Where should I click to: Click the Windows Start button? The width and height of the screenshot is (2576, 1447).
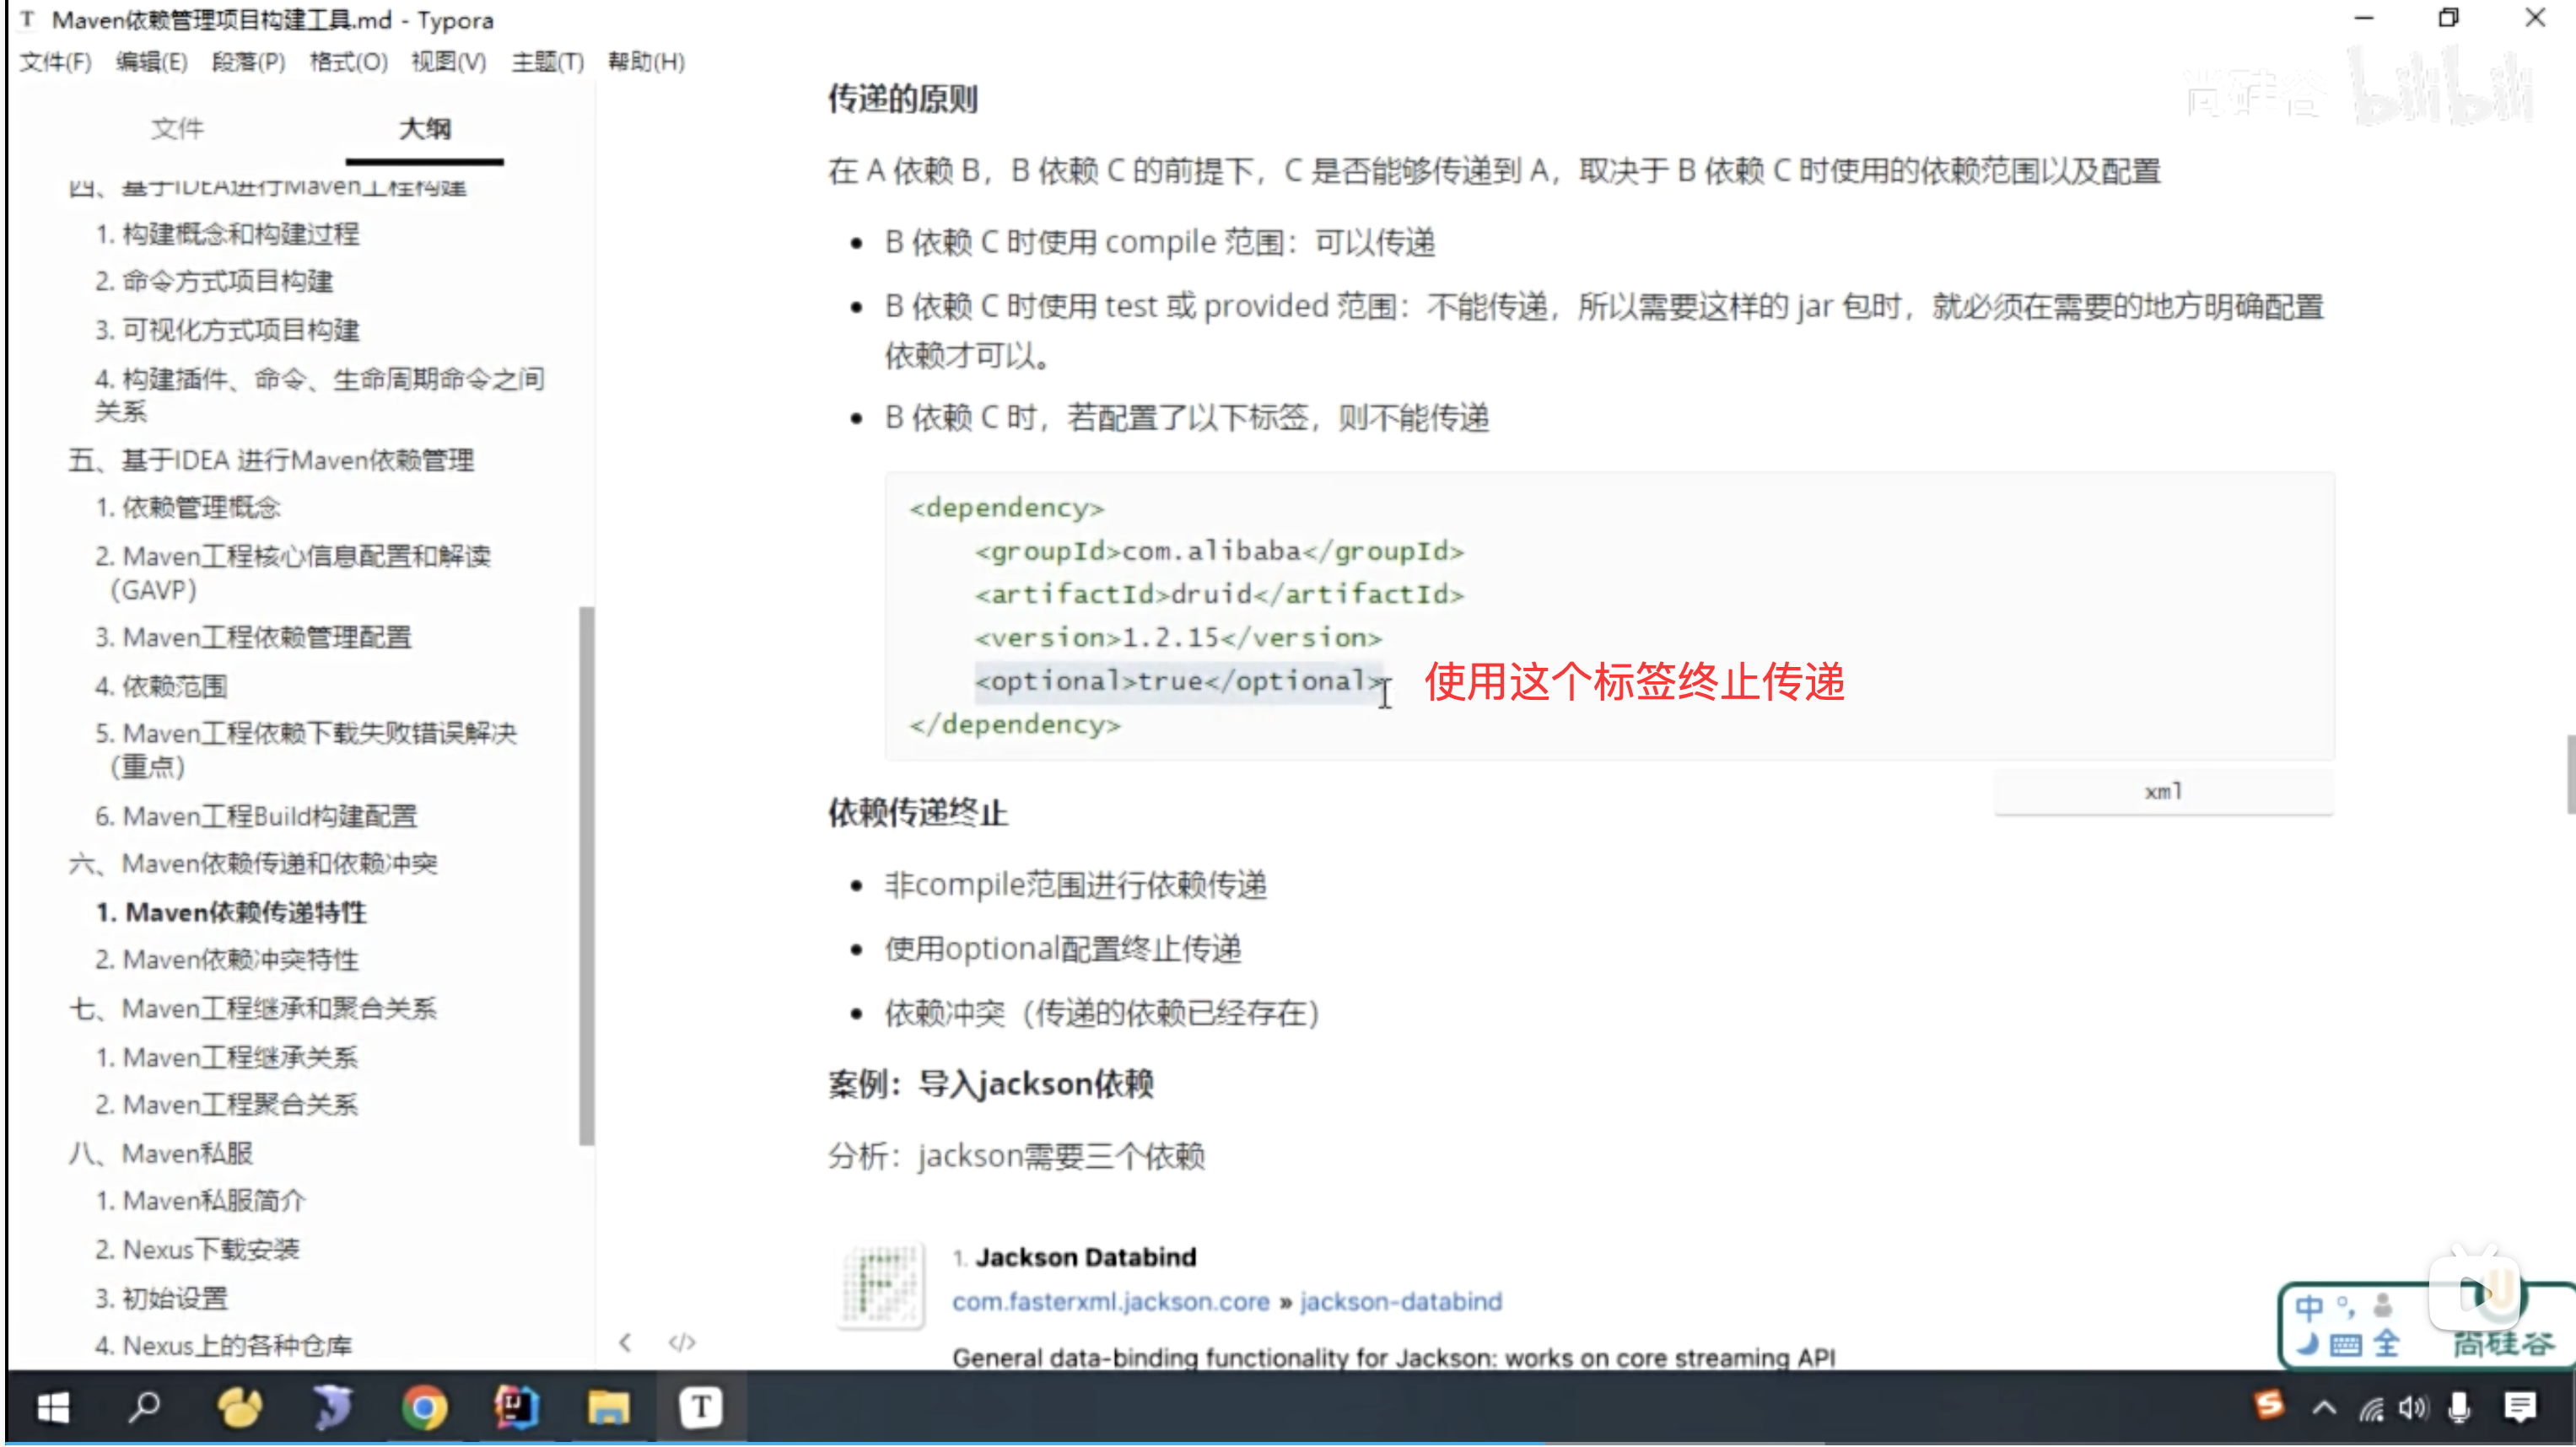(x=52, y=1408)
